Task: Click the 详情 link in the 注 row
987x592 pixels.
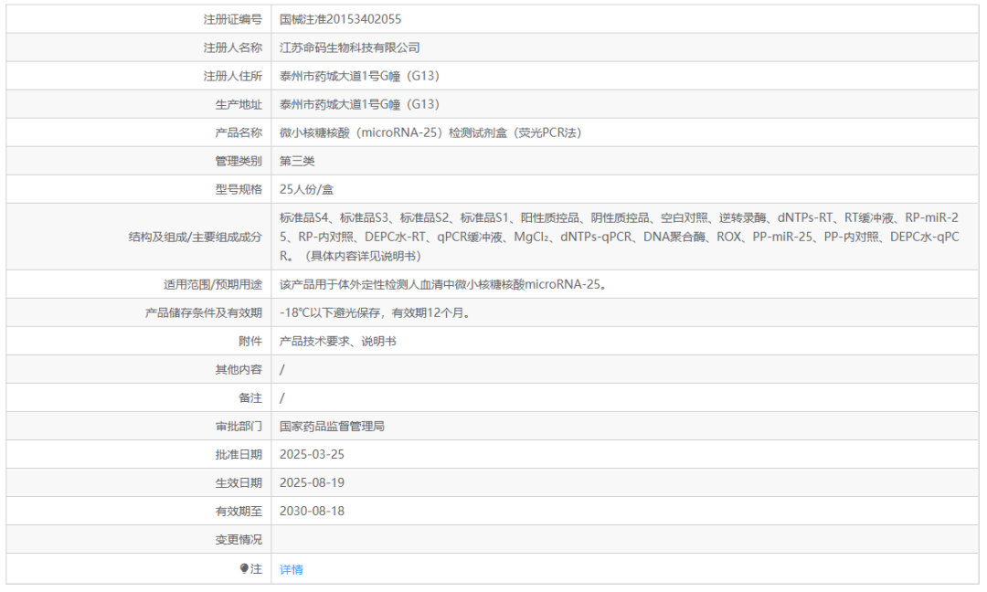Action: pyautogui.click(x=291, y=569)
